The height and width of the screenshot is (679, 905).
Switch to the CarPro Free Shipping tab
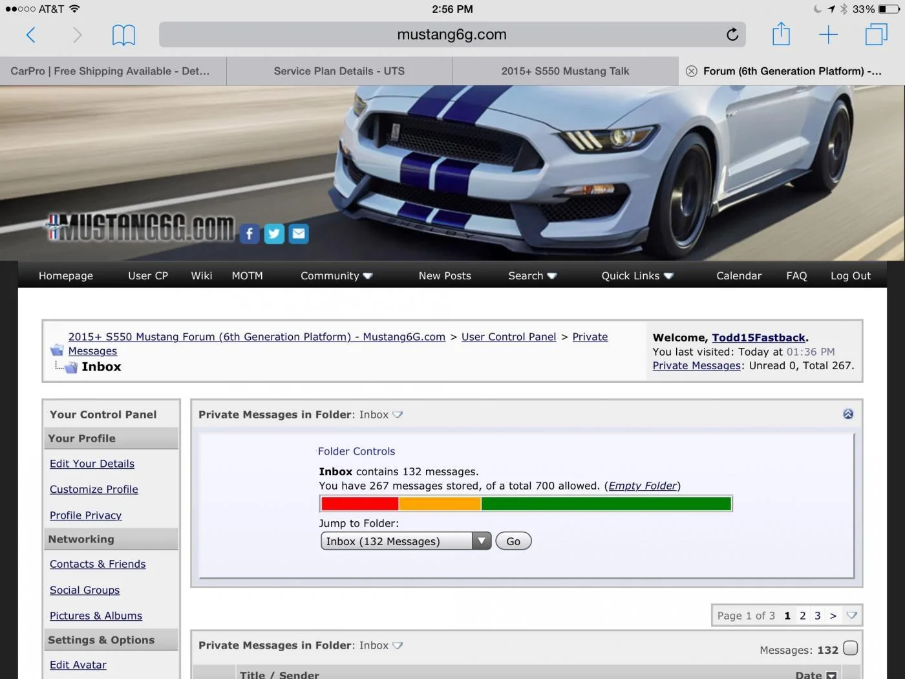[x=113, y=71]
